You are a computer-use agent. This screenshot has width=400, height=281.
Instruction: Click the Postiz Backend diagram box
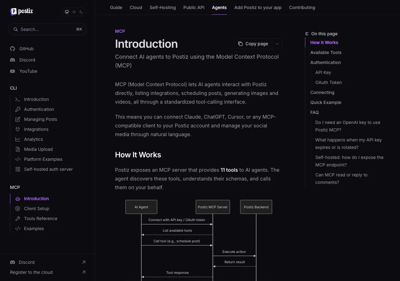256,207
